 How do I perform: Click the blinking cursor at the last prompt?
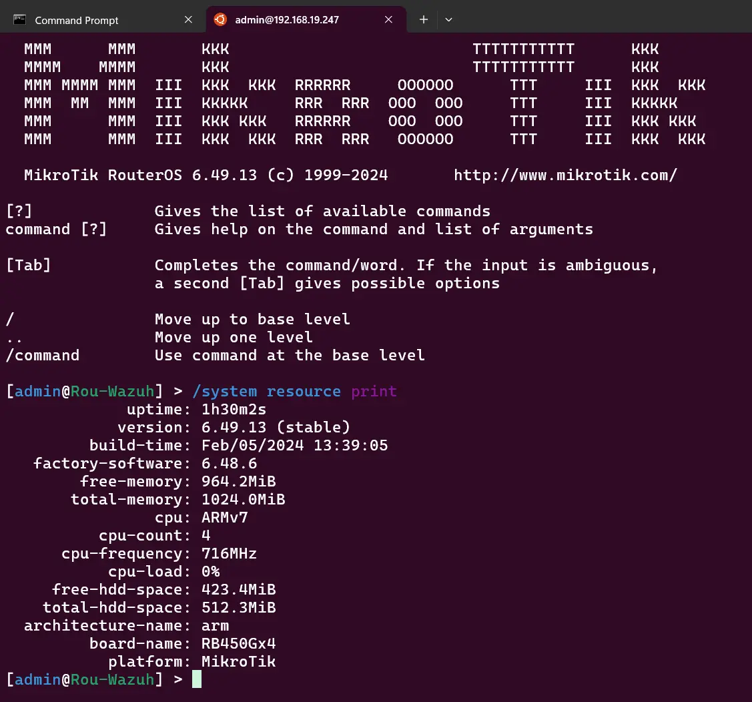197,679
